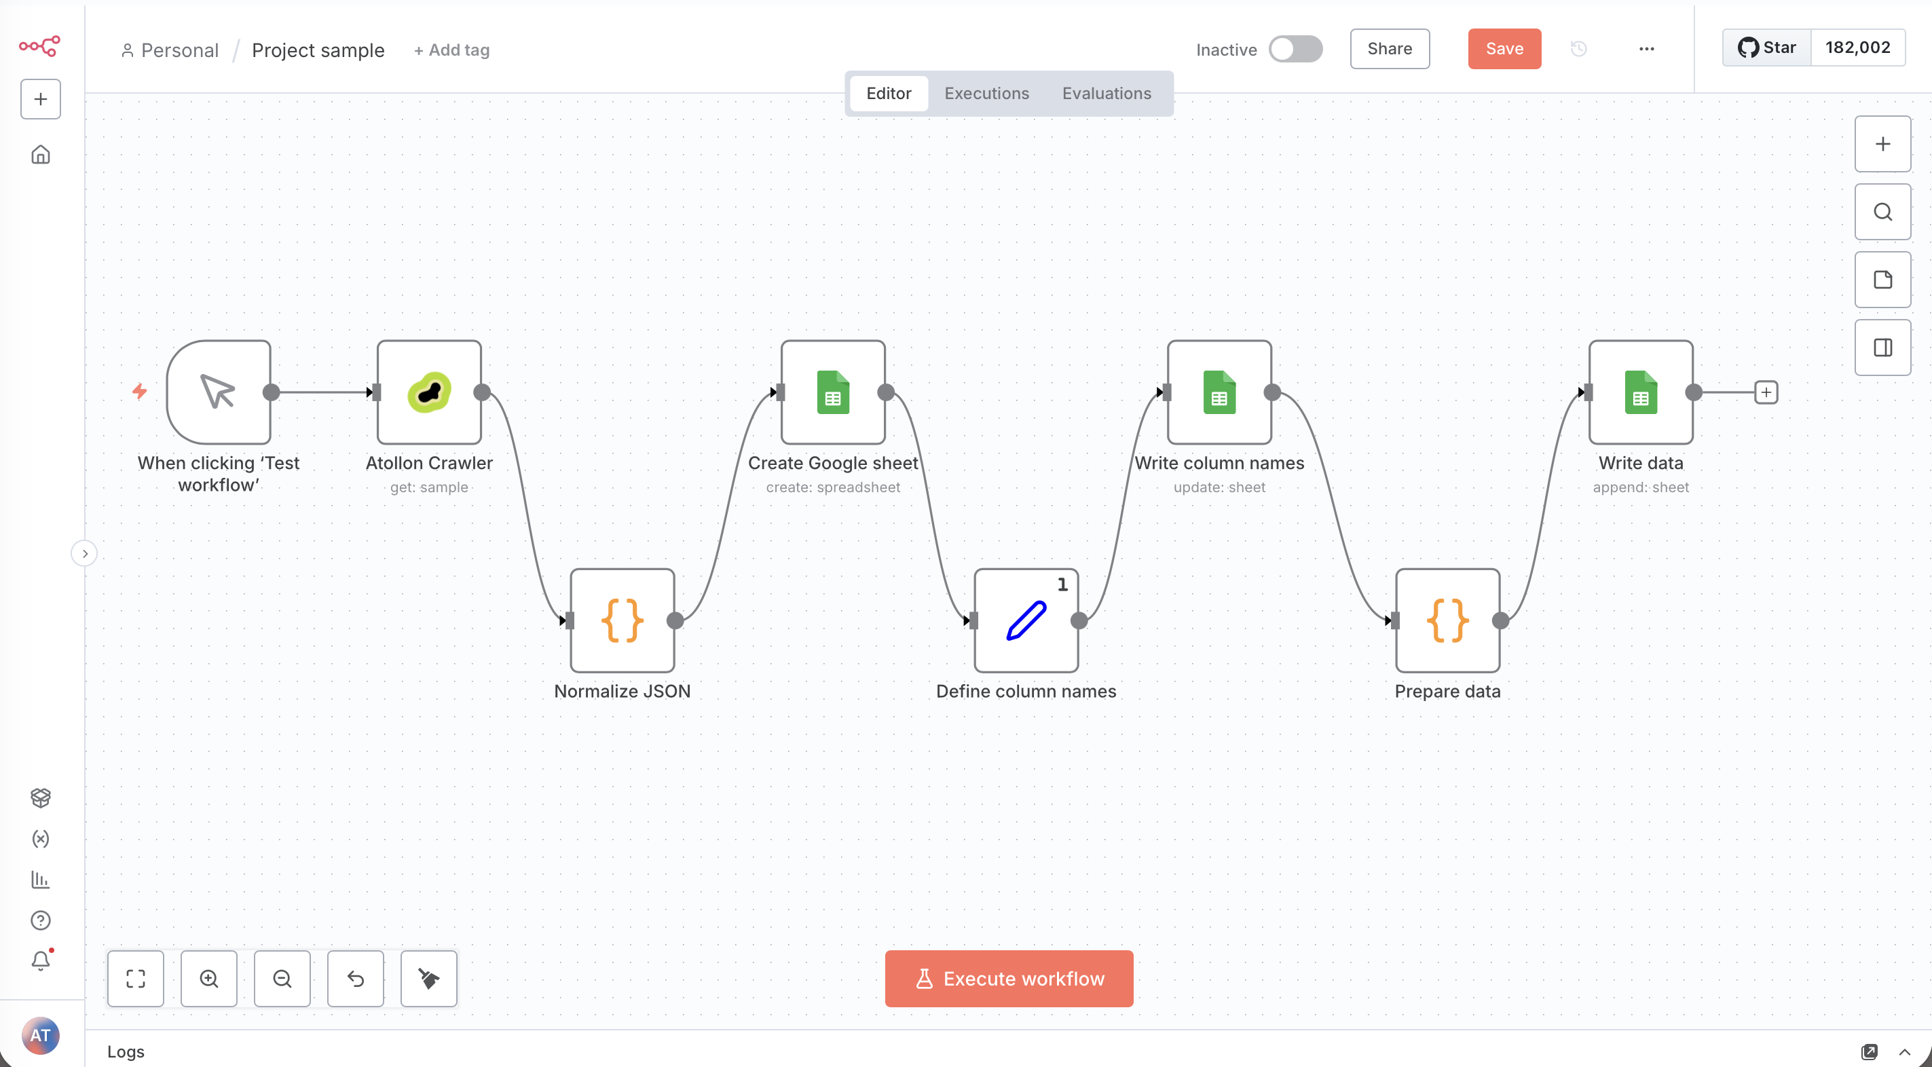
Task: Open the node panel with the right-side plus icon
Action: (1882, 143)
